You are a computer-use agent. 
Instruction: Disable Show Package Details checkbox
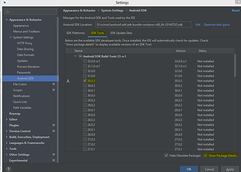coord(206,155)
